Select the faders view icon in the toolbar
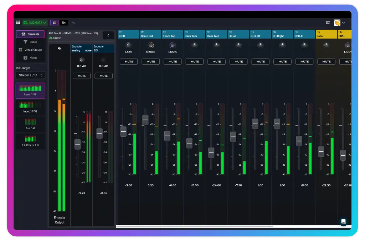Screen dimensions: 365x241 click(54, 22)
